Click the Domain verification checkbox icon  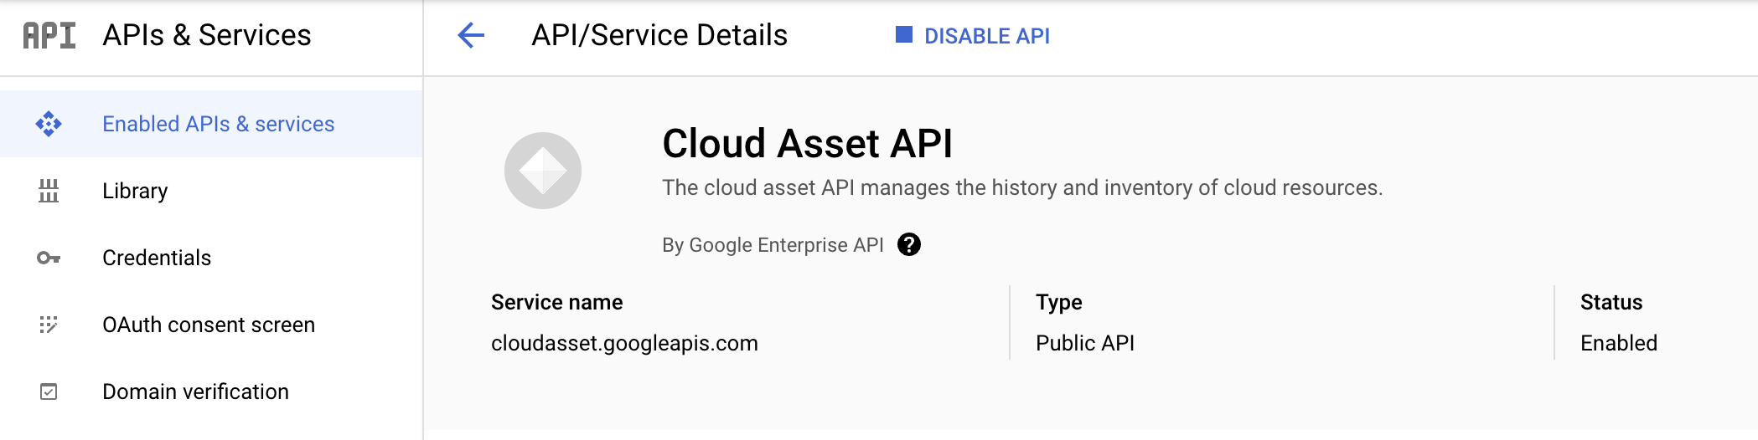[x=49, y=391]
